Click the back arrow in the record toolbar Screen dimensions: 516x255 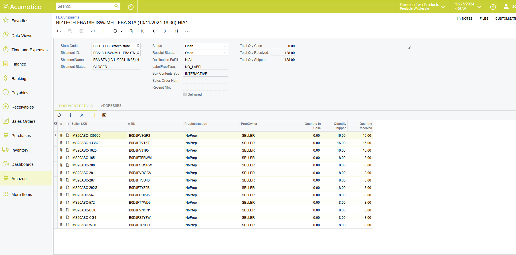pyautogui.click(x=59, y=31)
